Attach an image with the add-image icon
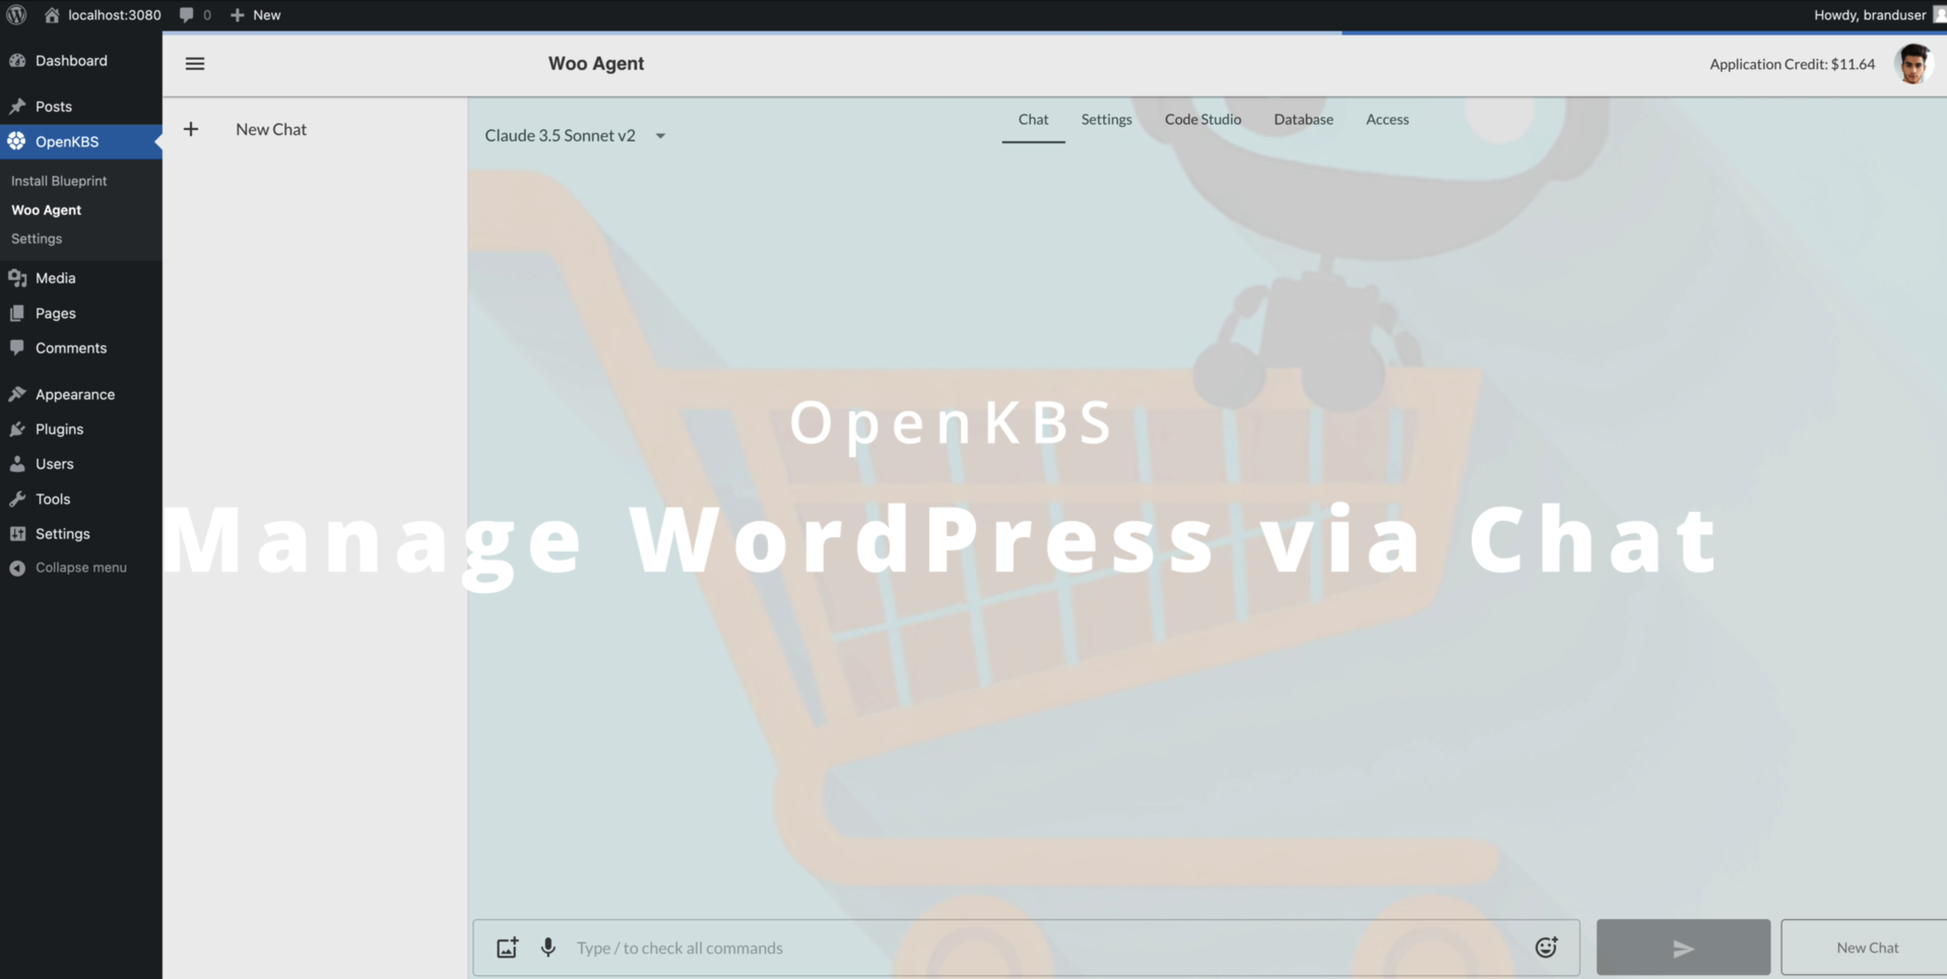This screenshot has height=979, width=1947. pos(507,947)
